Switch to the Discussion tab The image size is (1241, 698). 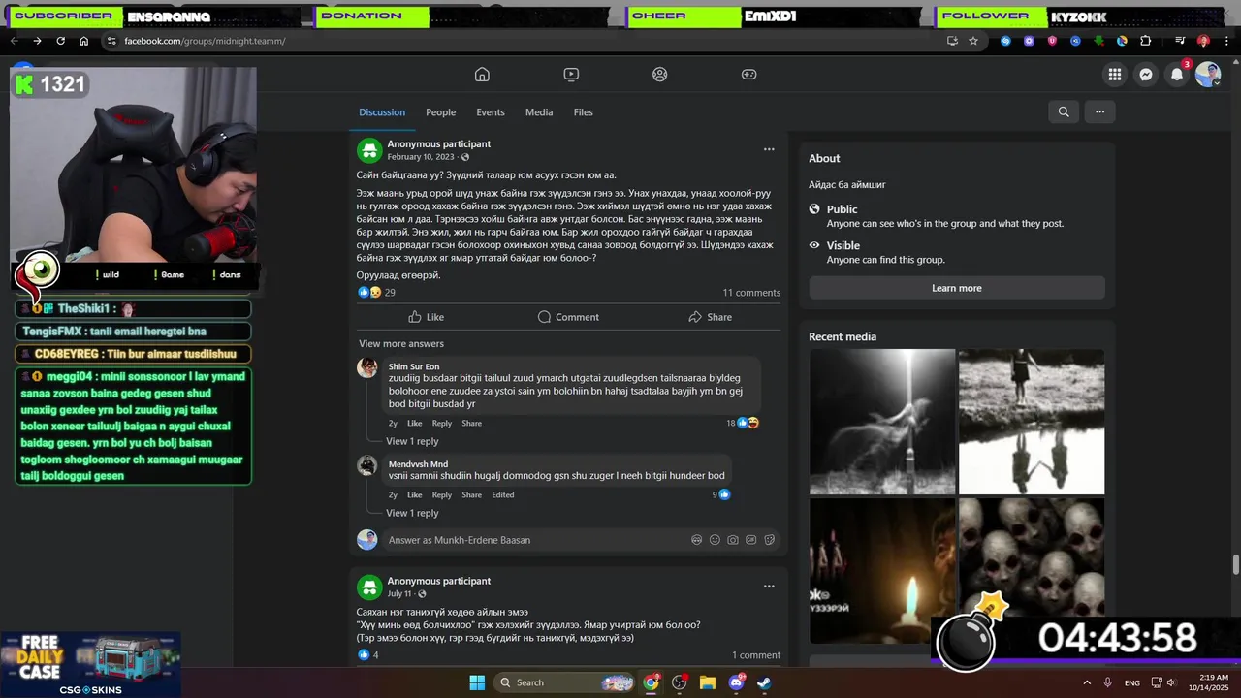click(x=382, y=112)
